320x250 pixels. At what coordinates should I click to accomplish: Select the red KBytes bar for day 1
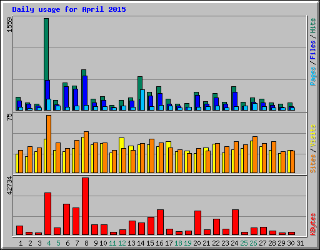click(19, 231)
